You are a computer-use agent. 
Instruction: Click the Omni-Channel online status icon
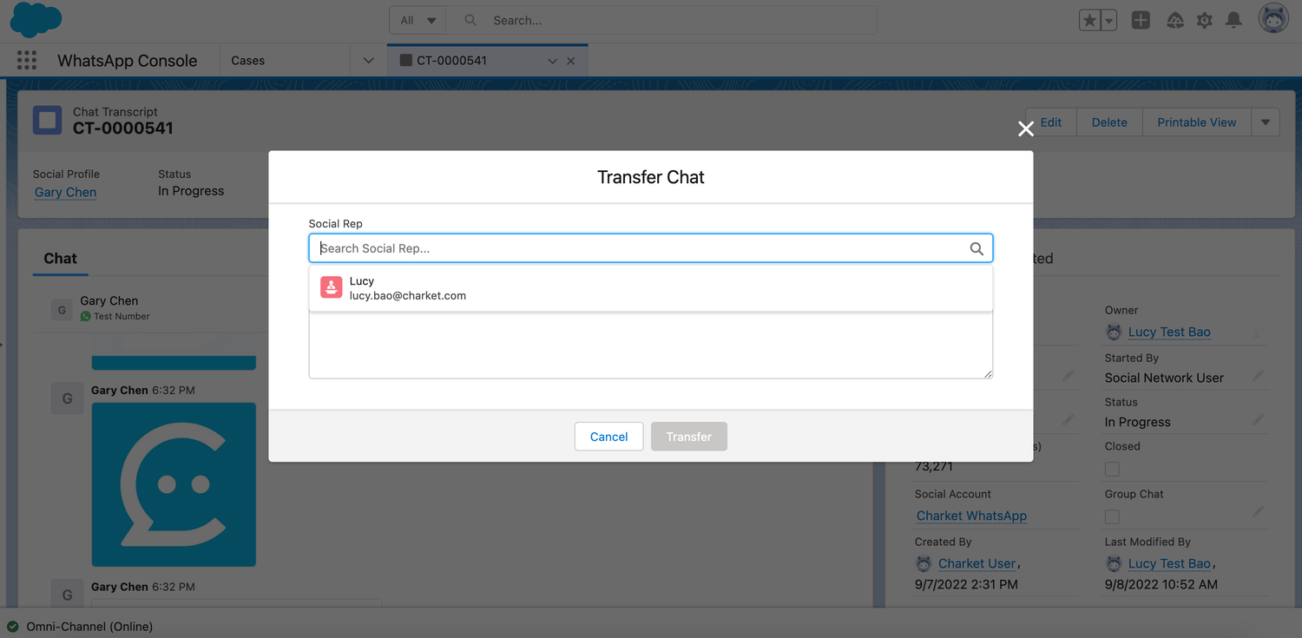12,626
